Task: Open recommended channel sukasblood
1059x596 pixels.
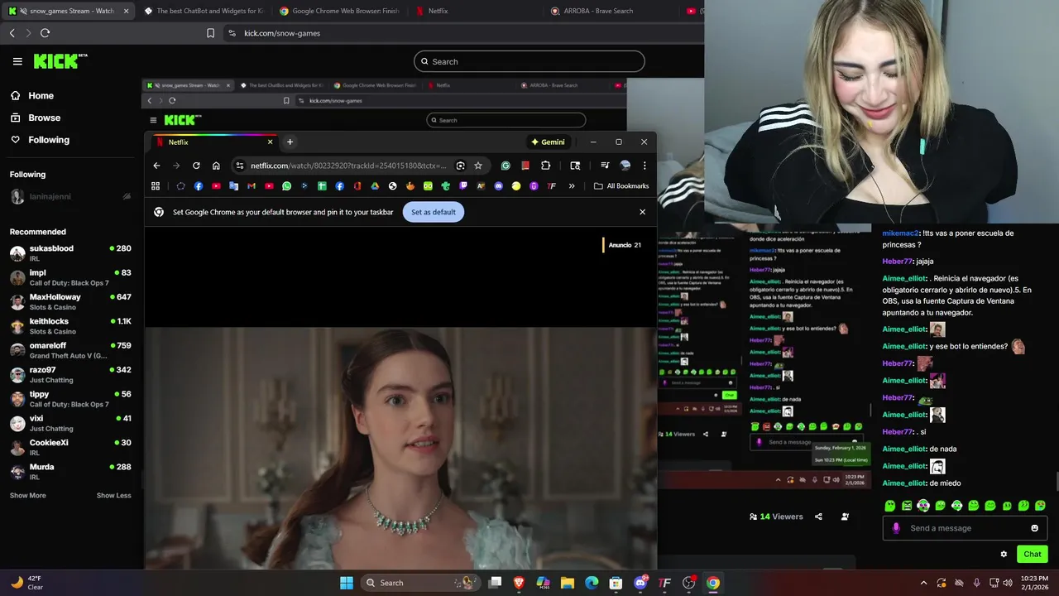Action: click(x=70, y=253)
